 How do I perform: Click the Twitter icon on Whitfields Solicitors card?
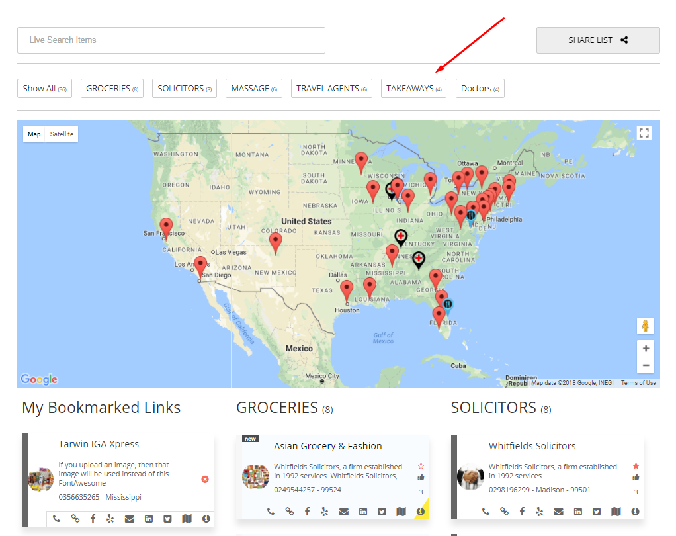597,512
